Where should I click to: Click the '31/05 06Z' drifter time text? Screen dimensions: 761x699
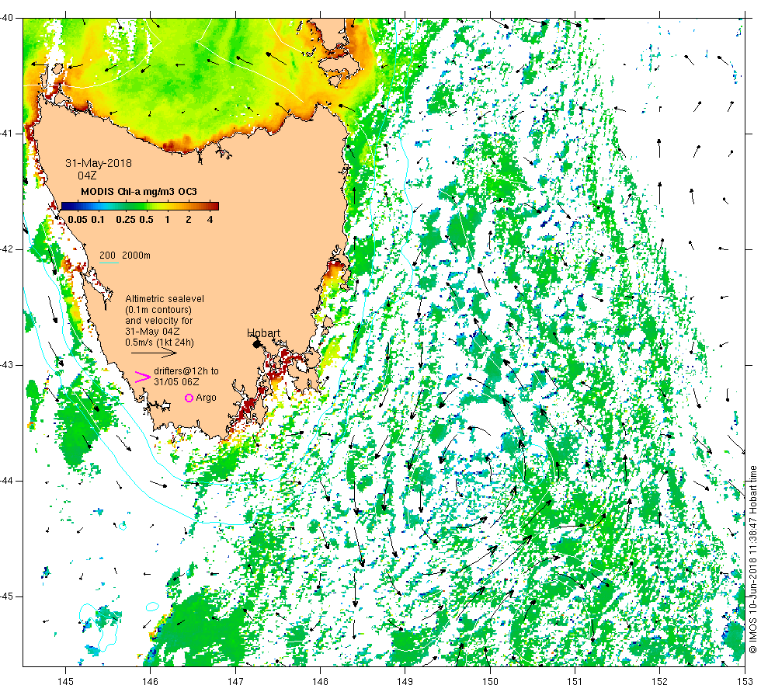tap(176, 382)
